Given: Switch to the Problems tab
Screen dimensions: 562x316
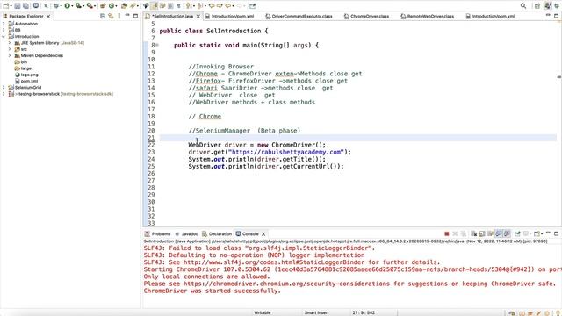Looking at the screenshot, I should (x=158, y=234).
